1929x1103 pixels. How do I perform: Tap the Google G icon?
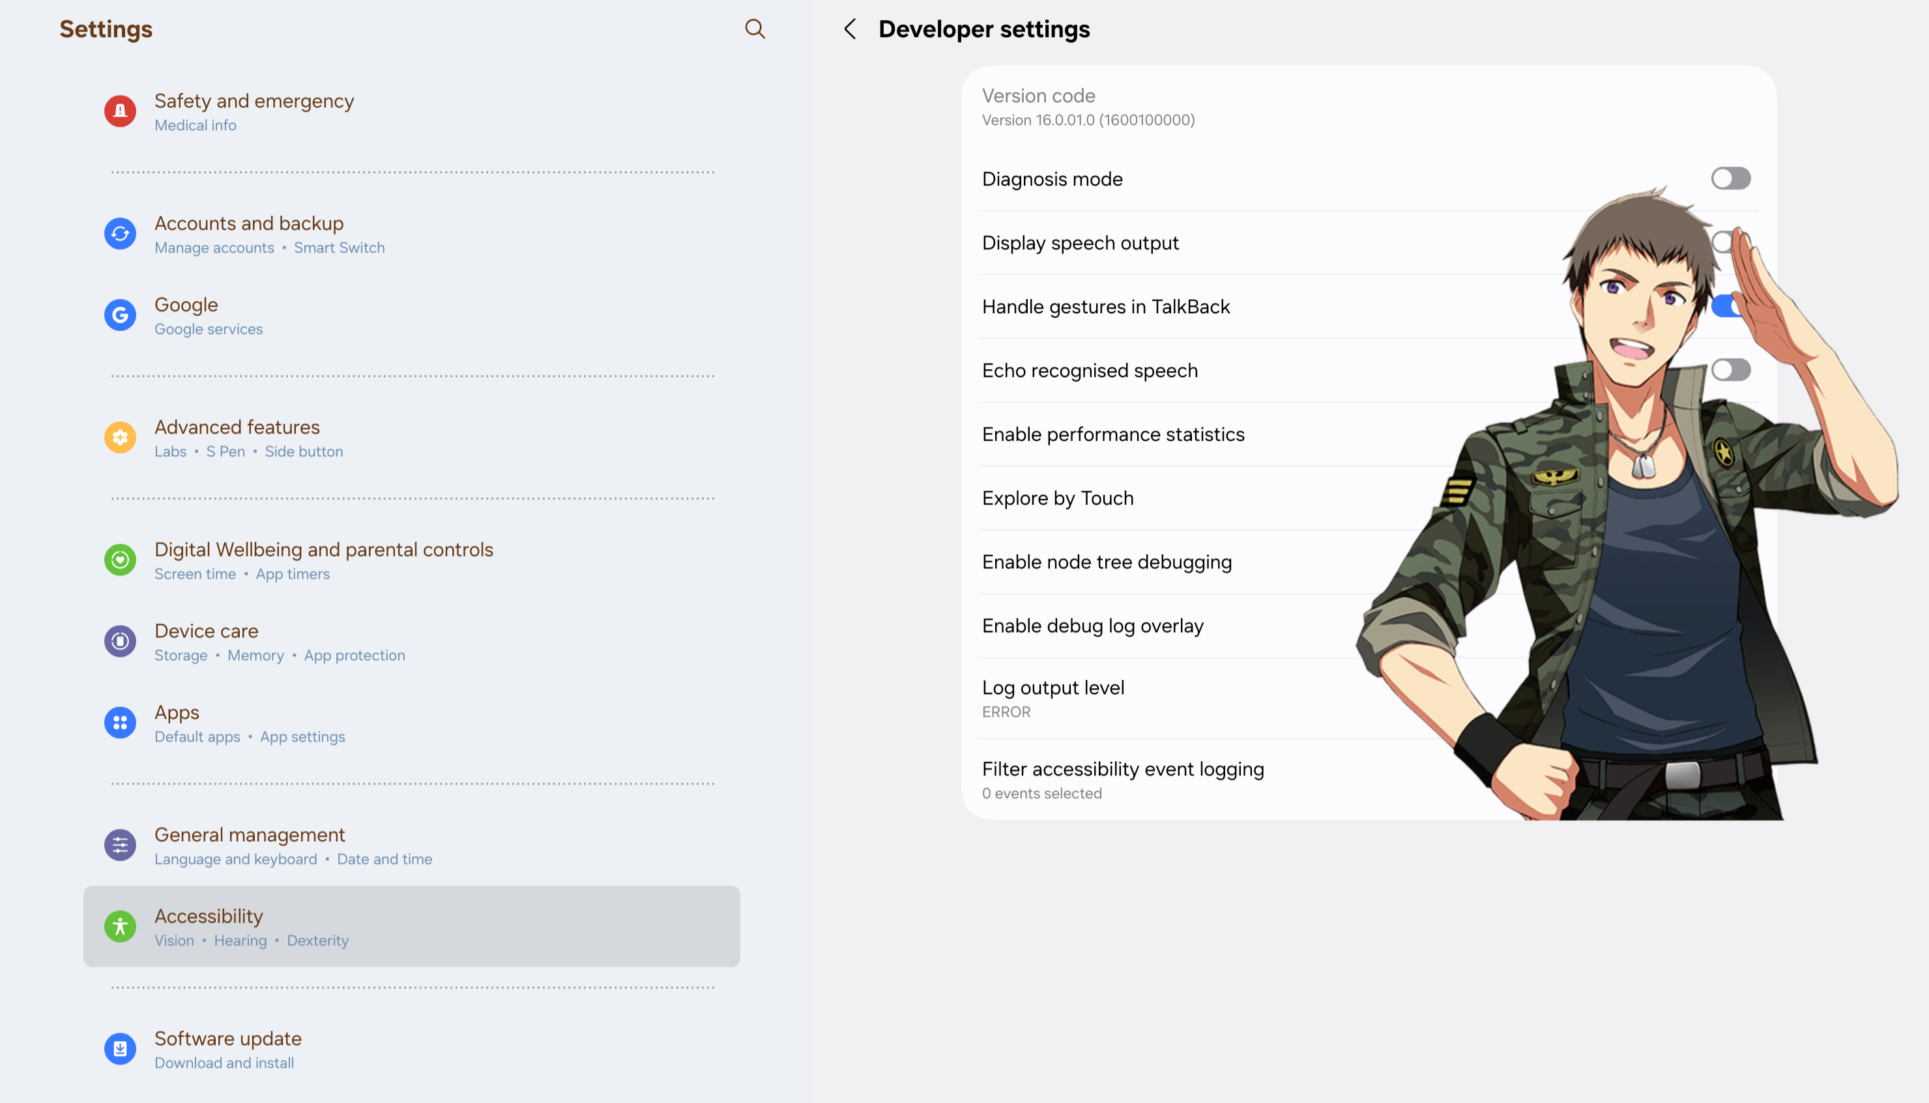click(x=120, y=315)
